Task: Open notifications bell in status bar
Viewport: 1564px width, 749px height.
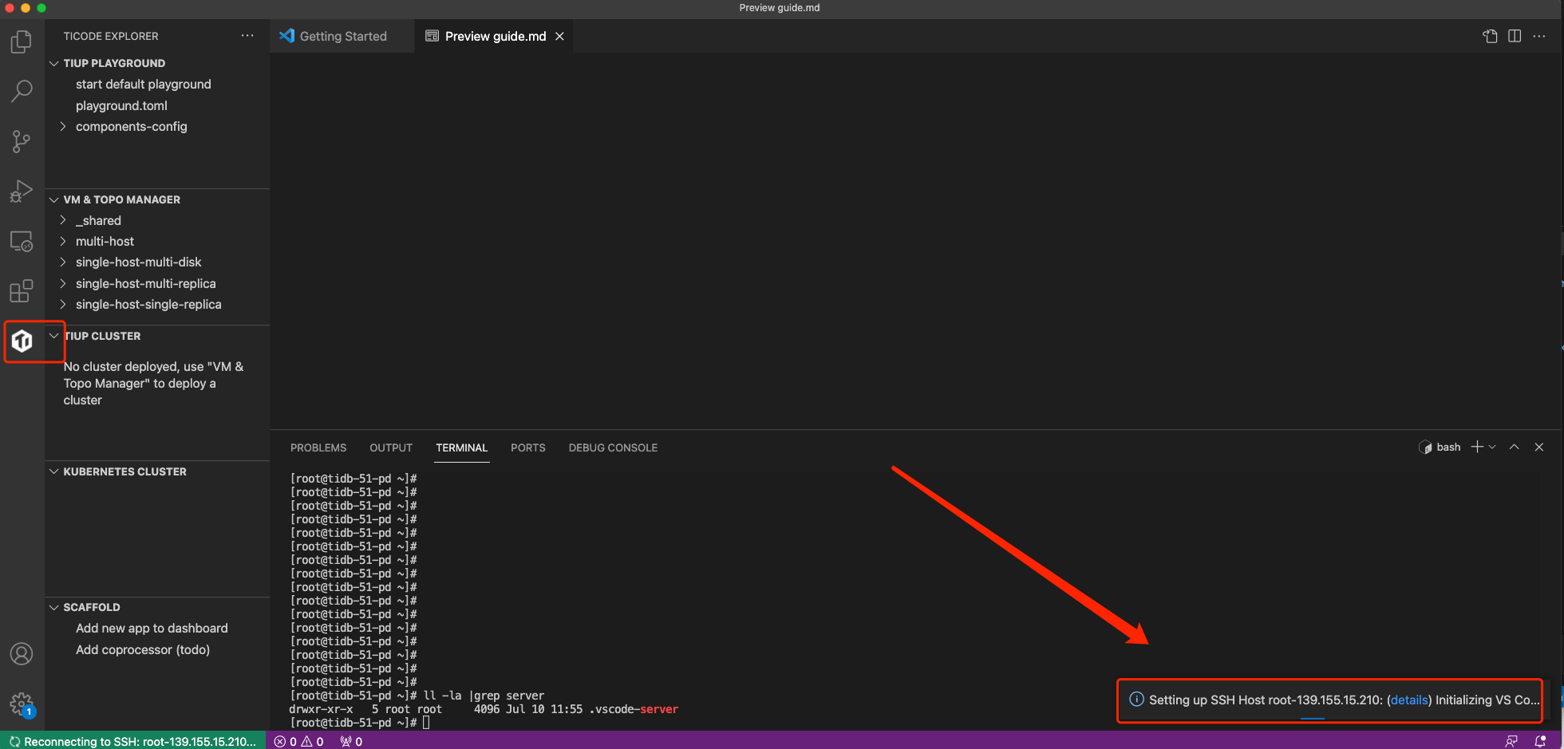Action: pyautogui.click(x=1540, y=742)
